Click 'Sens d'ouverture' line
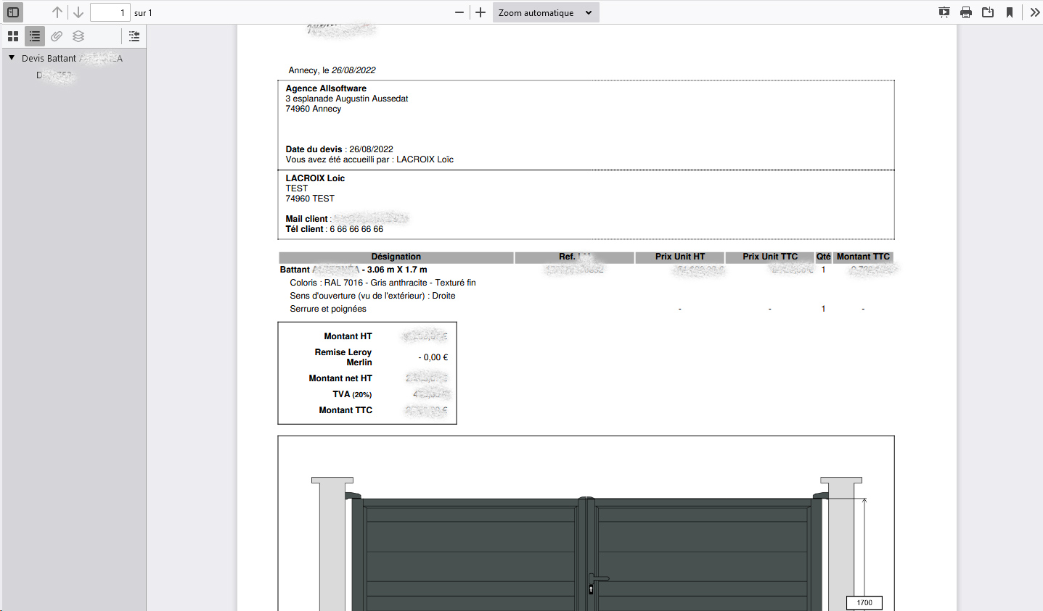The image size is (1043, 611). tap(372, 296)
